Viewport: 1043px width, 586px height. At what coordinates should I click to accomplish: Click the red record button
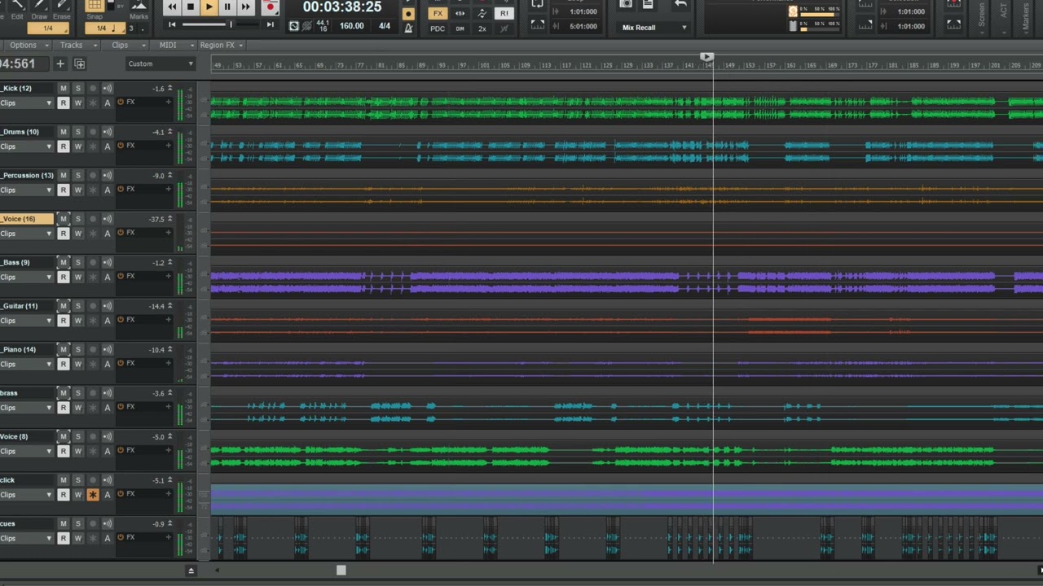point(271,7)
